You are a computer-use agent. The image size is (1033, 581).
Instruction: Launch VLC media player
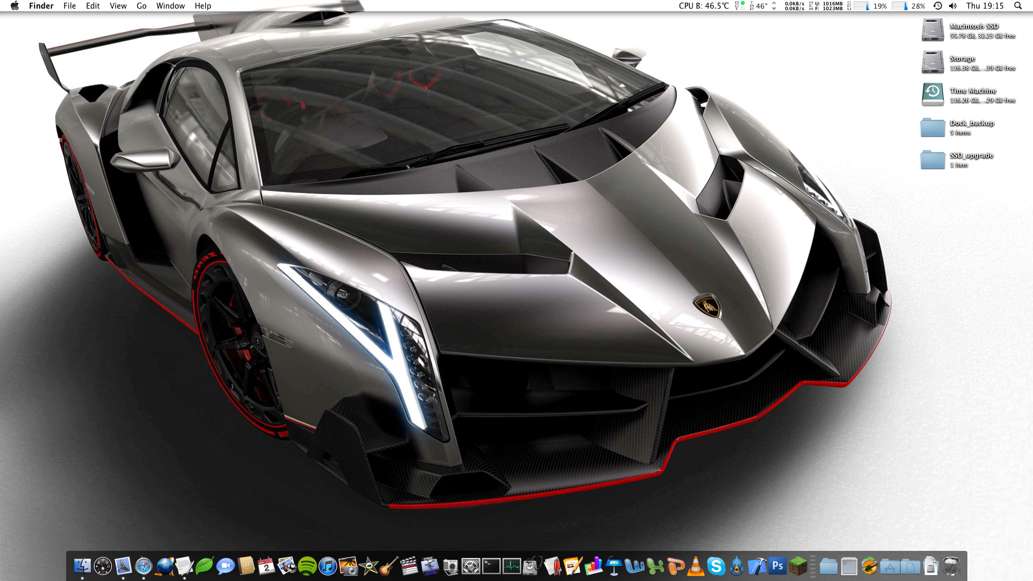[696, 566]
